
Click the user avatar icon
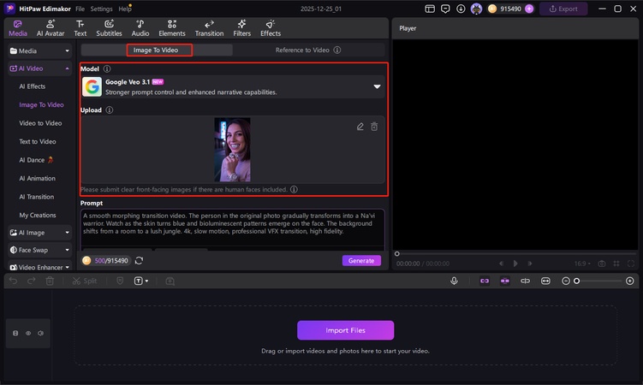point(476,9)
